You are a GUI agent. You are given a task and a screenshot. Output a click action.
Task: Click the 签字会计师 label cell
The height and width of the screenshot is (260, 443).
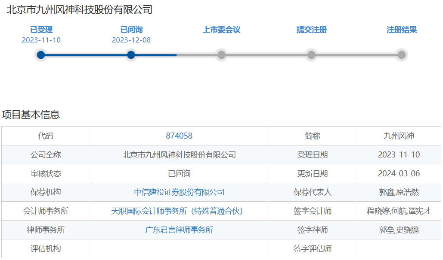tap(313, 211)
